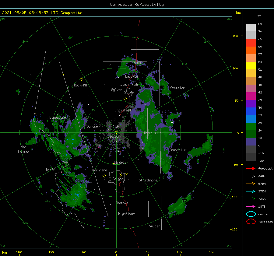Select the Airdrie label
This screenshot has height=256, width=274.
pyautogui.click(x=120, y=163)
